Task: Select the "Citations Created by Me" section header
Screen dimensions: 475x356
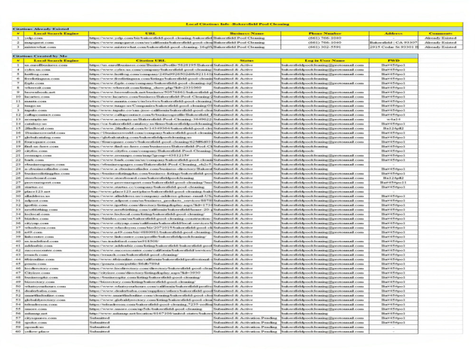Action: coord(215,56)
